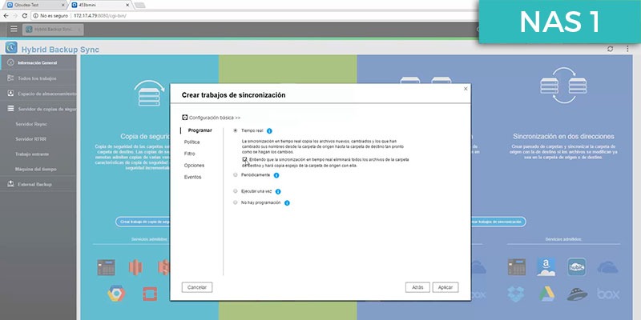The image size is (641, 320).
Task: Click the Copia de seguridad cloud-server icon
Action: [x=149, y=94]
